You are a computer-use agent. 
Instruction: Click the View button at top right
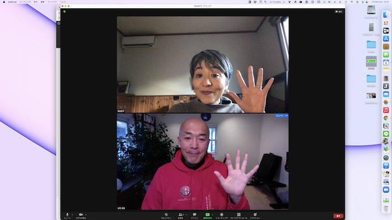pyautogui.click(x=339, y=12)
